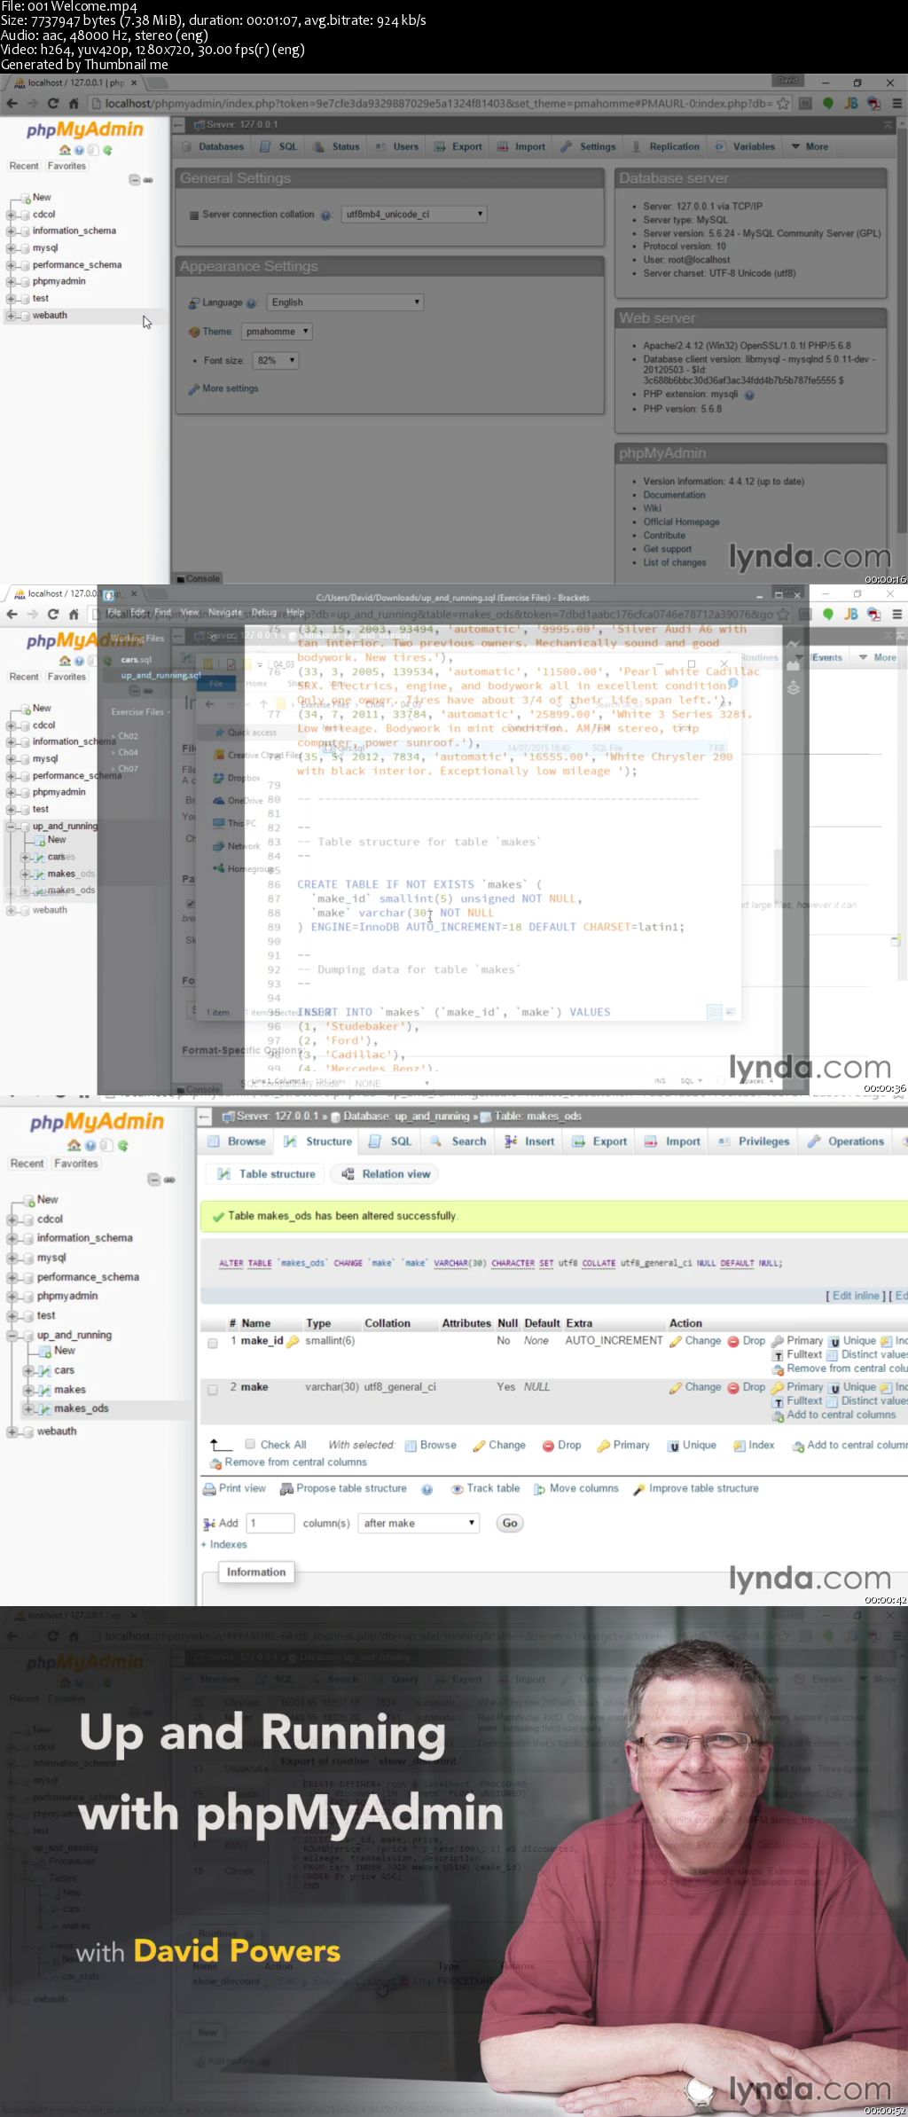Viewport: 908px width, 2117px height.
Task: Click the Index icon in With selected row
Action: (x=740, y=1446)
